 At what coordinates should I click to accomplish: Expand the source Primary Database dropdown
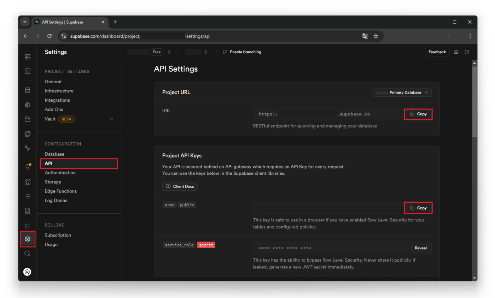pos(402,93)
